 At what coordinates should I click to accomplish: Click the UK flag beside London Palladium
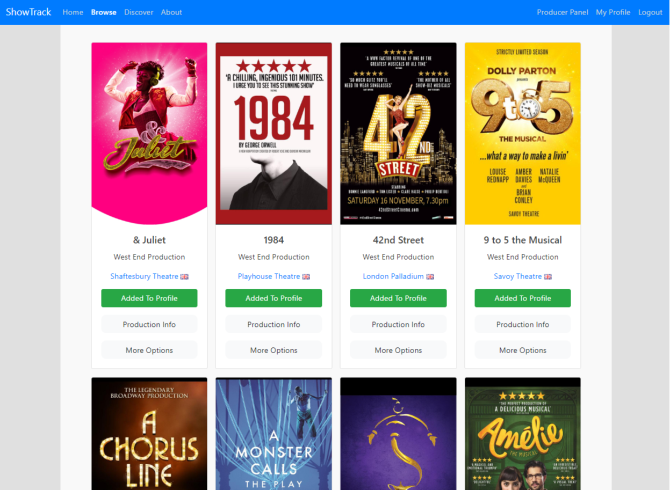point(429,276)
